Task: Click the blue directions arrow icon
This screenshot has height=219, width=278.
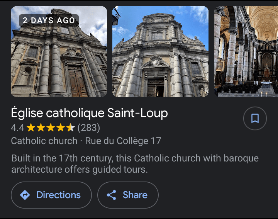Action: pyautogui.click(x=25, y=195)
